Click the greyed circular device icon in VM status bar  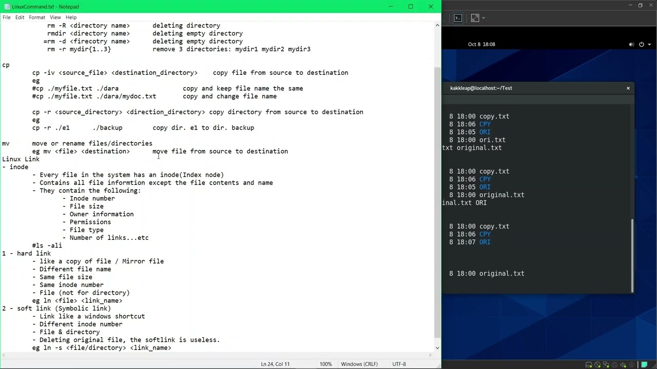pyautogui.click(x=631, y=365)
